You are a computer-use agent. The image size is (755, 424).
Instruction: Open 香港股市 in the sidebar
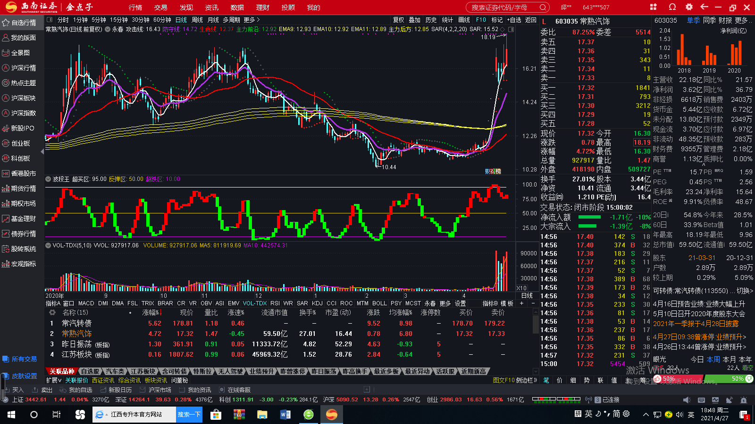19,173
